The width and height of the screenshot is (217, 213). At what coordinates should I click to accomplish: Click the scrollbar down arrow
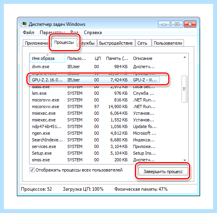185,160
